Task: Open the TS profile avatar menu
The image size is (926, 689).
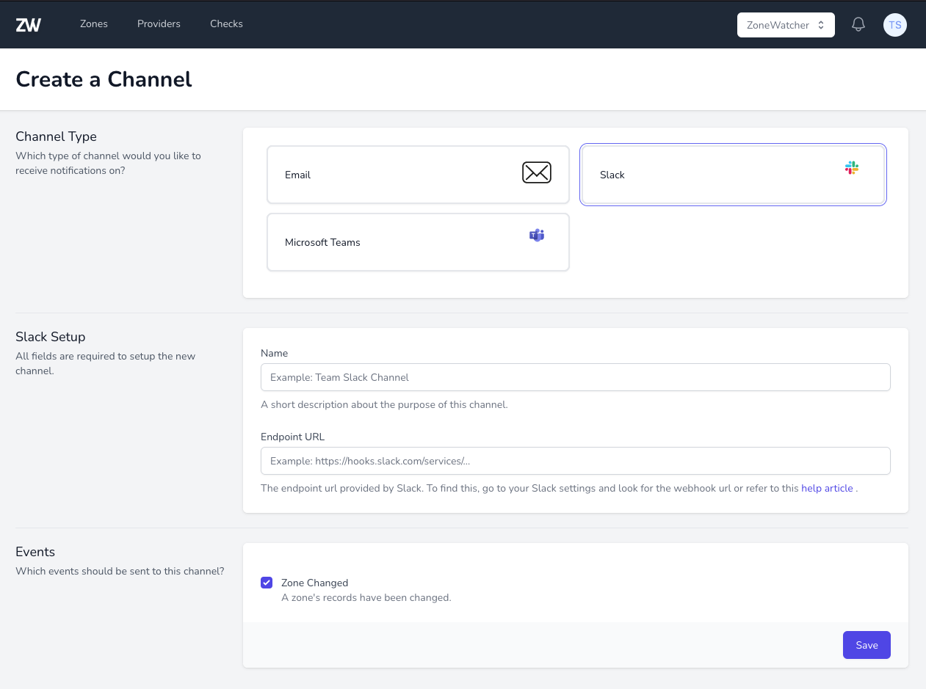Action: (894, 24)
